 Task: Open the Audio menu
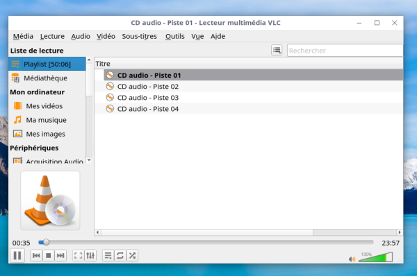[x=81, y=36]
